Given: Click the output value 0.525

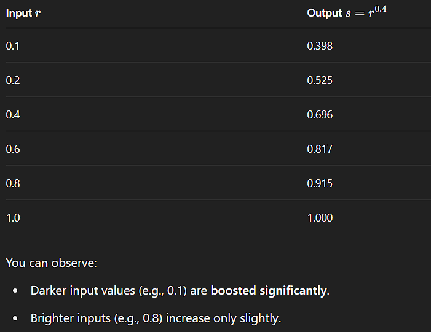Looking at the screenshot, I should (320, 80).
